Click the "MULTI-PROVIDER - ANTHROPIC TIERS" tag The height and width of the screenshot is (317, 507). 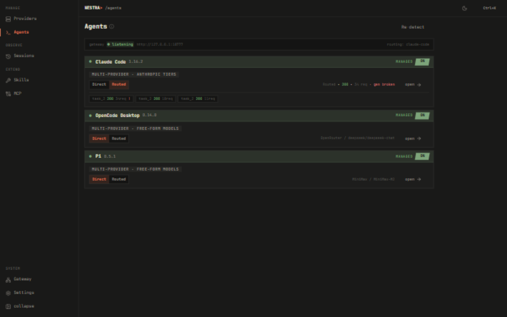click(134, 74)
